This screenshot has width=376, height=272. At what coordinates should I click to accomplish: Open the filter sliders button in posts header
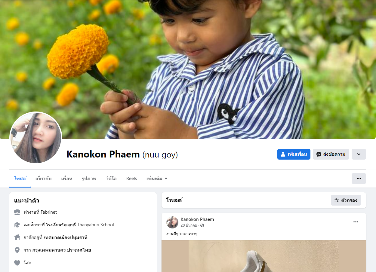pyautogui.click(x=346, y=200)
